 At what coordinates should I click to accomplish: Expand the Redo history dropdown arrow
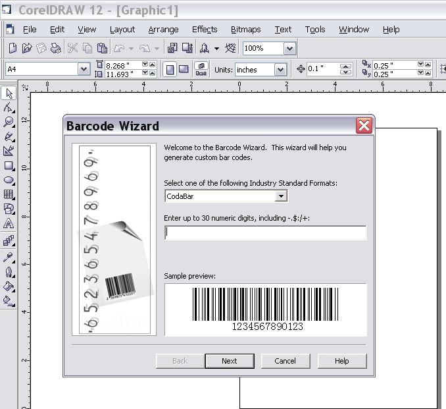(157, 49)
